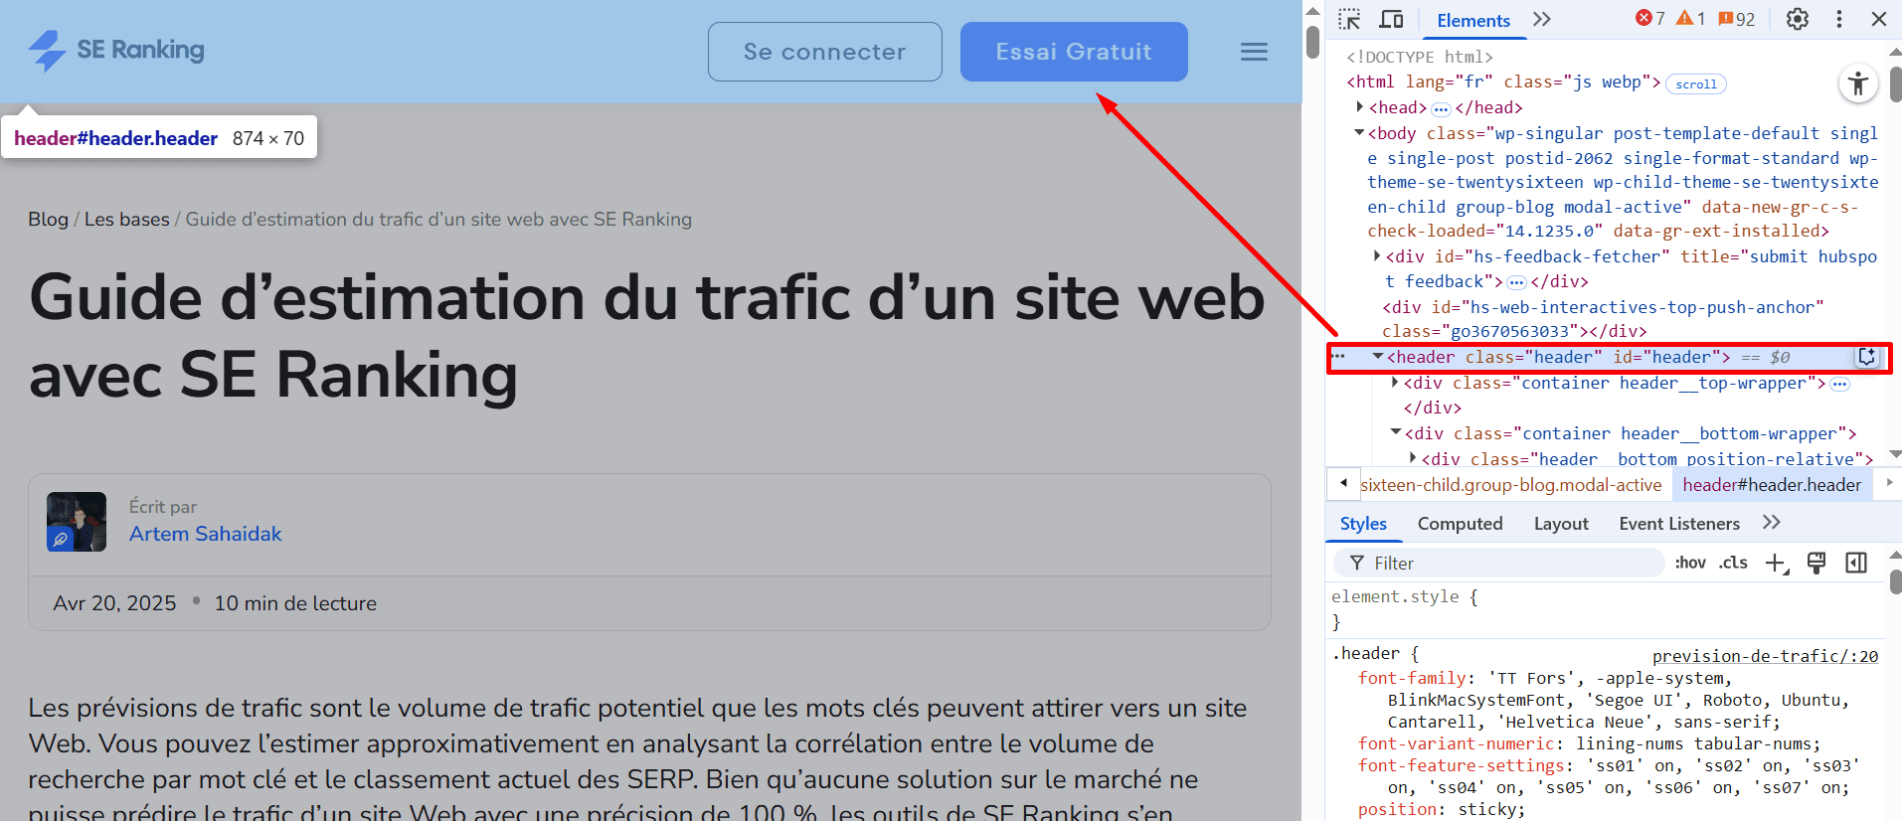Follow the Les bases breadcrumb link
This screenshot has width=1902, height=821.
tap(126, 219)
